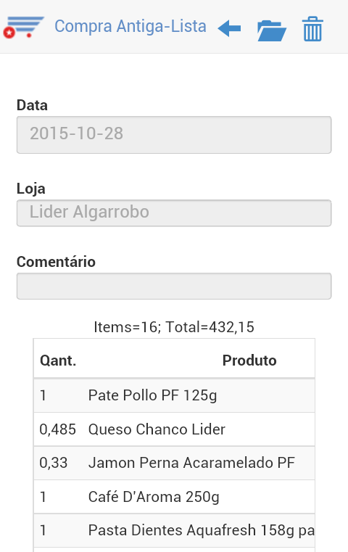The width and height of the screenshot is (348, 552).
Task: Click the Produto column header
Action: (x=249, y=361)
